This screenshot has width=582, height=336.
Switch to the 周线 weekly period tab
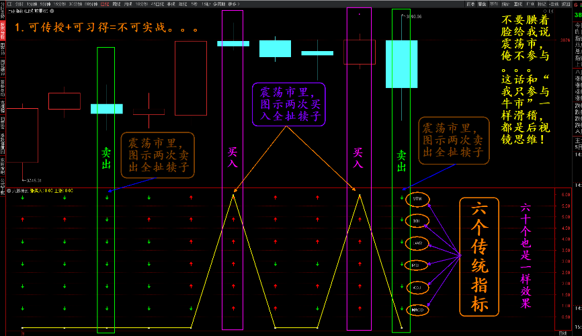(x=116, y=4)
